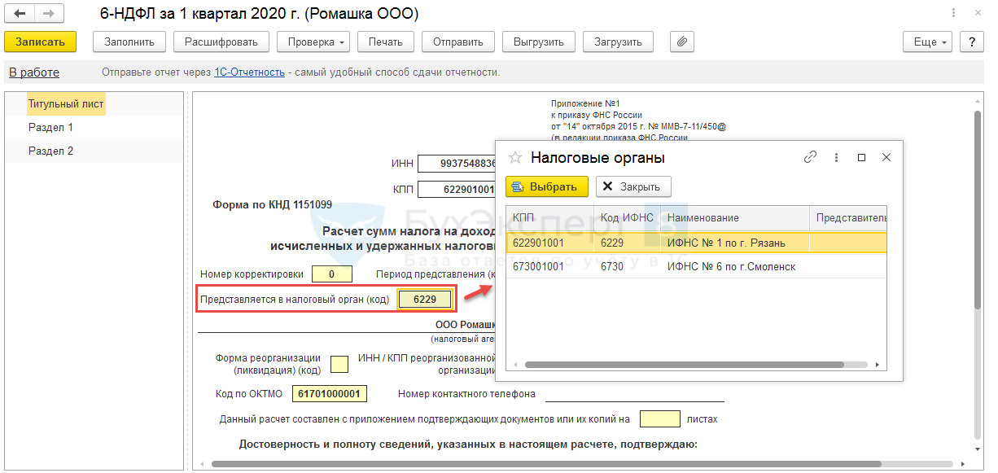Open the top-right kebab menu of the window

click(953, 14)
